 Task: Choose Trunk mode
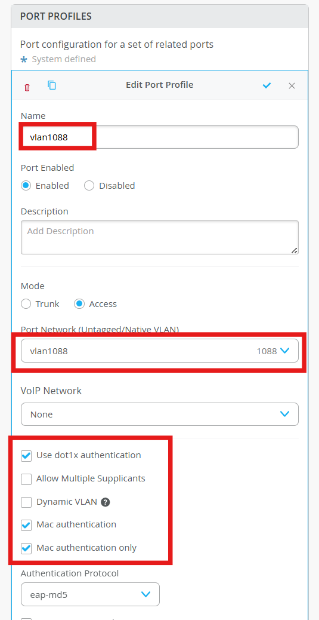(x=26, y=303)
